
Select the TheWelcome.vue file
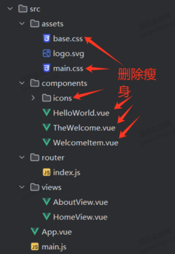click(84, 128)
